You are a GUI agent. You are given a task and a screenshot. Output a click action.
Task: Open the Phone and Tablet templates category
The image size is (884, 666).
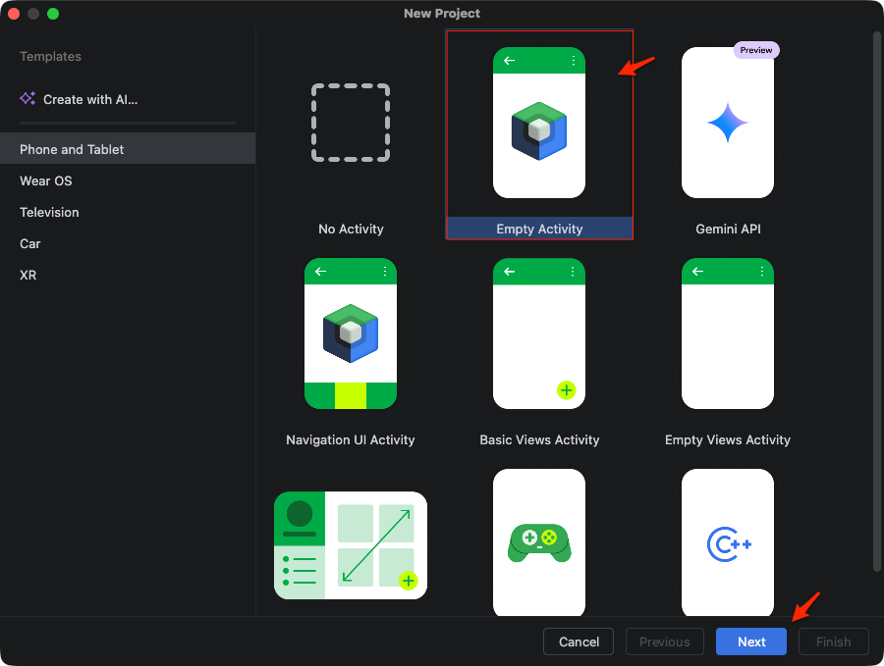click(x=128, y=149)
